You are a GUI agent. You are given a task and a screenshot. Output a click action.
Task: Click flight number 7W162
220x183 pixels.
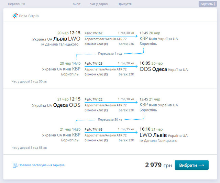pyautogui.click(x=93, y=33)
